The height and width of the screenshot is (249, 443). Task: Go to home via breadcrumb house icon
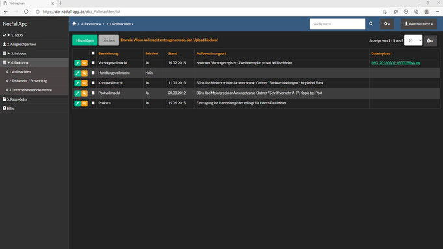(x=74, y=24)
